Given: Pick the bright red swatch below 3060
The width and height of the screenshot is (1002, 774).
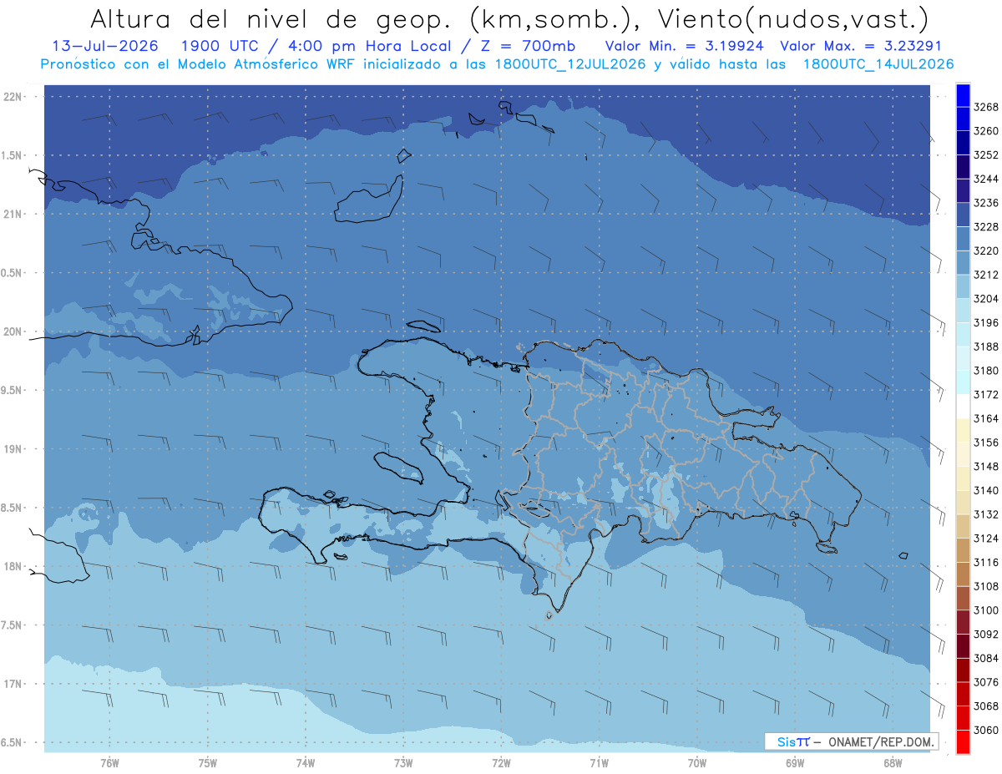Looking at the screenshot, I should point(963,742).
